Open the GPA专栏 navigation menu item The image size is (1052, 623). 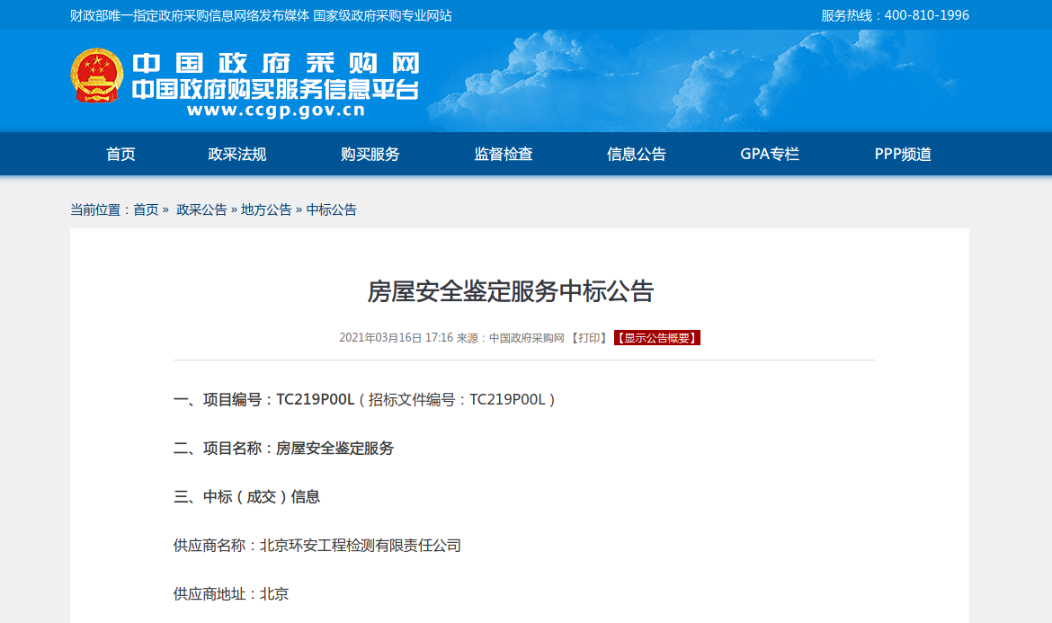(x=769, y=154)
